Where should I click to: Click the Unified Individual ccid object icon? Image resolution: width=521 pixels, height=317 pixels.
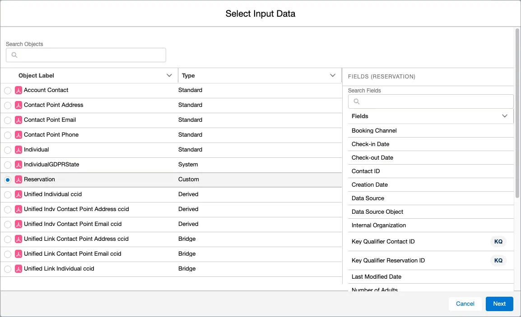click(19, 194)
